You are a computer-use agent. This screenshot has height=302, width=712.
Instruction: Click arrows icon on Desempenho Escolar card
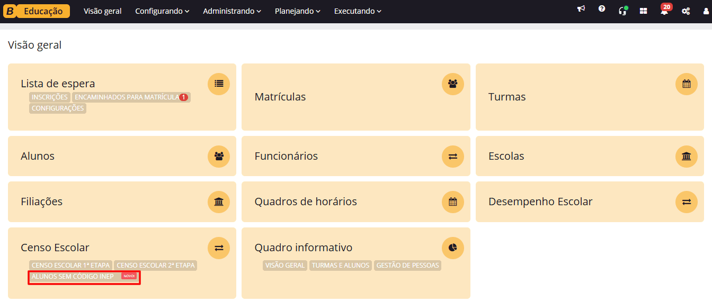(687, 202)
